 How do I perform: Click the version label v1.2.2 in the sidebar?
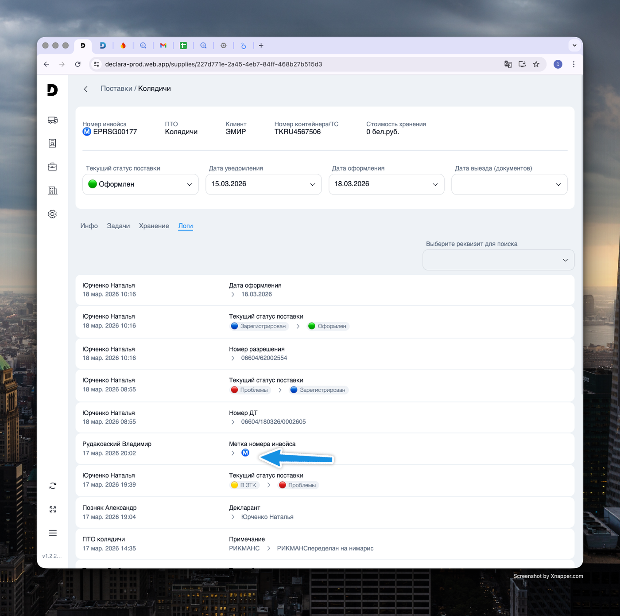click(x=52, y=556)
